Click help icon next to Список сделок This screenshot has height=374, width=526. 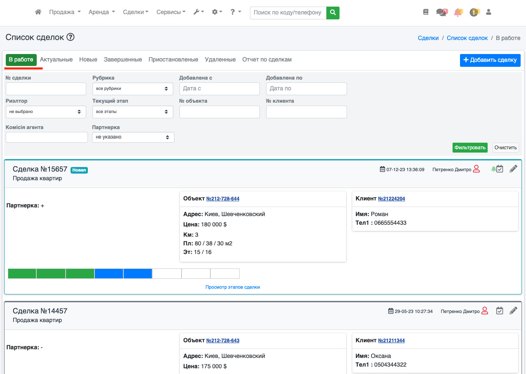(71, 38)
